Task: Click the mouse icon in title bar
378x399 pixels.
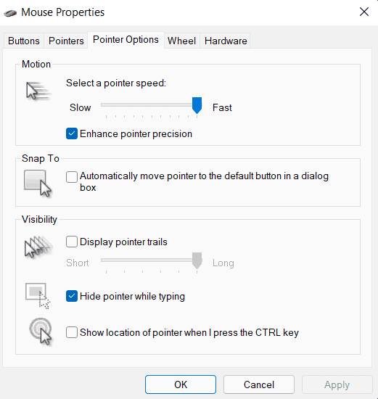Action: click(x=10, y=13)
